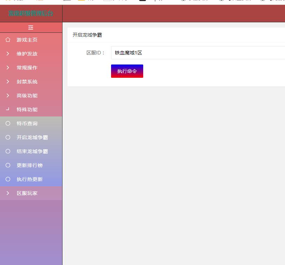The width and height of the screenshot is (285, 265).
Task: Collapse the 特殊功能 sidebar section
Action: click(x=27, y=109)
